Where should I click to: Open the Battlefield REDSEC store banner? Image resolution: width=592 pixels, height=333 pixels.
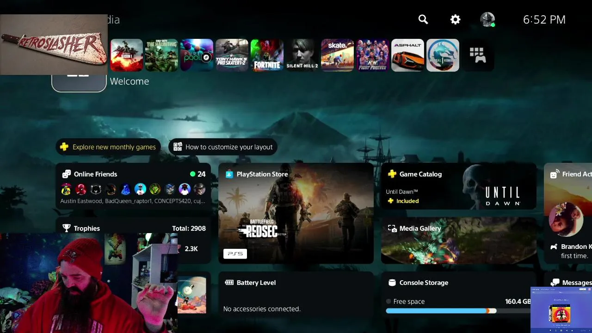click(296, 214)
